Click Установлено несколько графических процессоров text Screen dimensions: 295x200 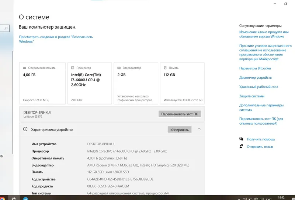[135, 98]
